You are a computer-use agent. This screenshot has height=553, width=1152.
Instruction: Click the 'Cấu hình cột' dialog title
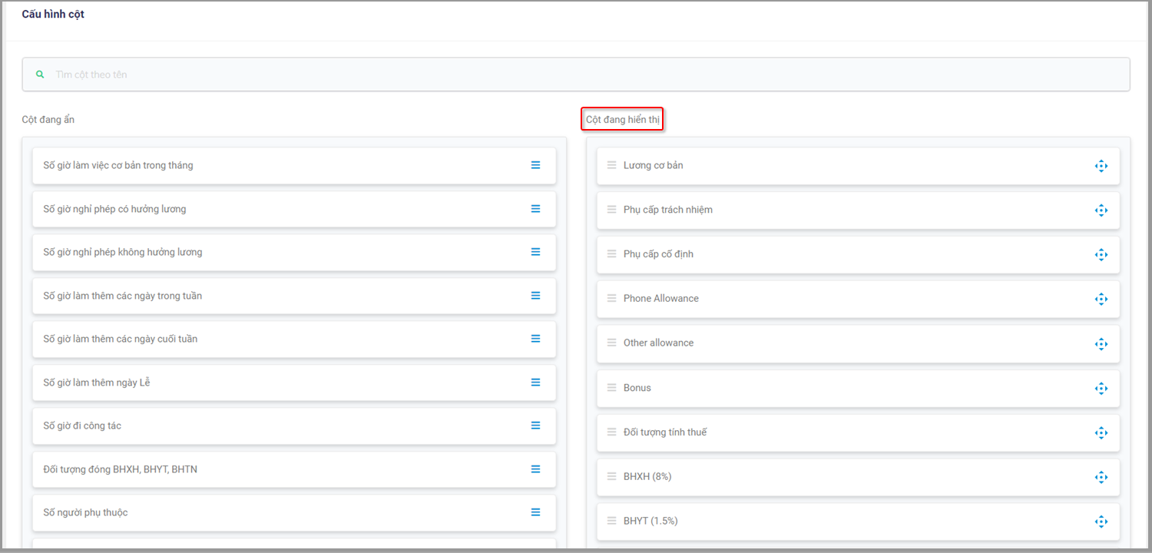[x=53, y=14]
